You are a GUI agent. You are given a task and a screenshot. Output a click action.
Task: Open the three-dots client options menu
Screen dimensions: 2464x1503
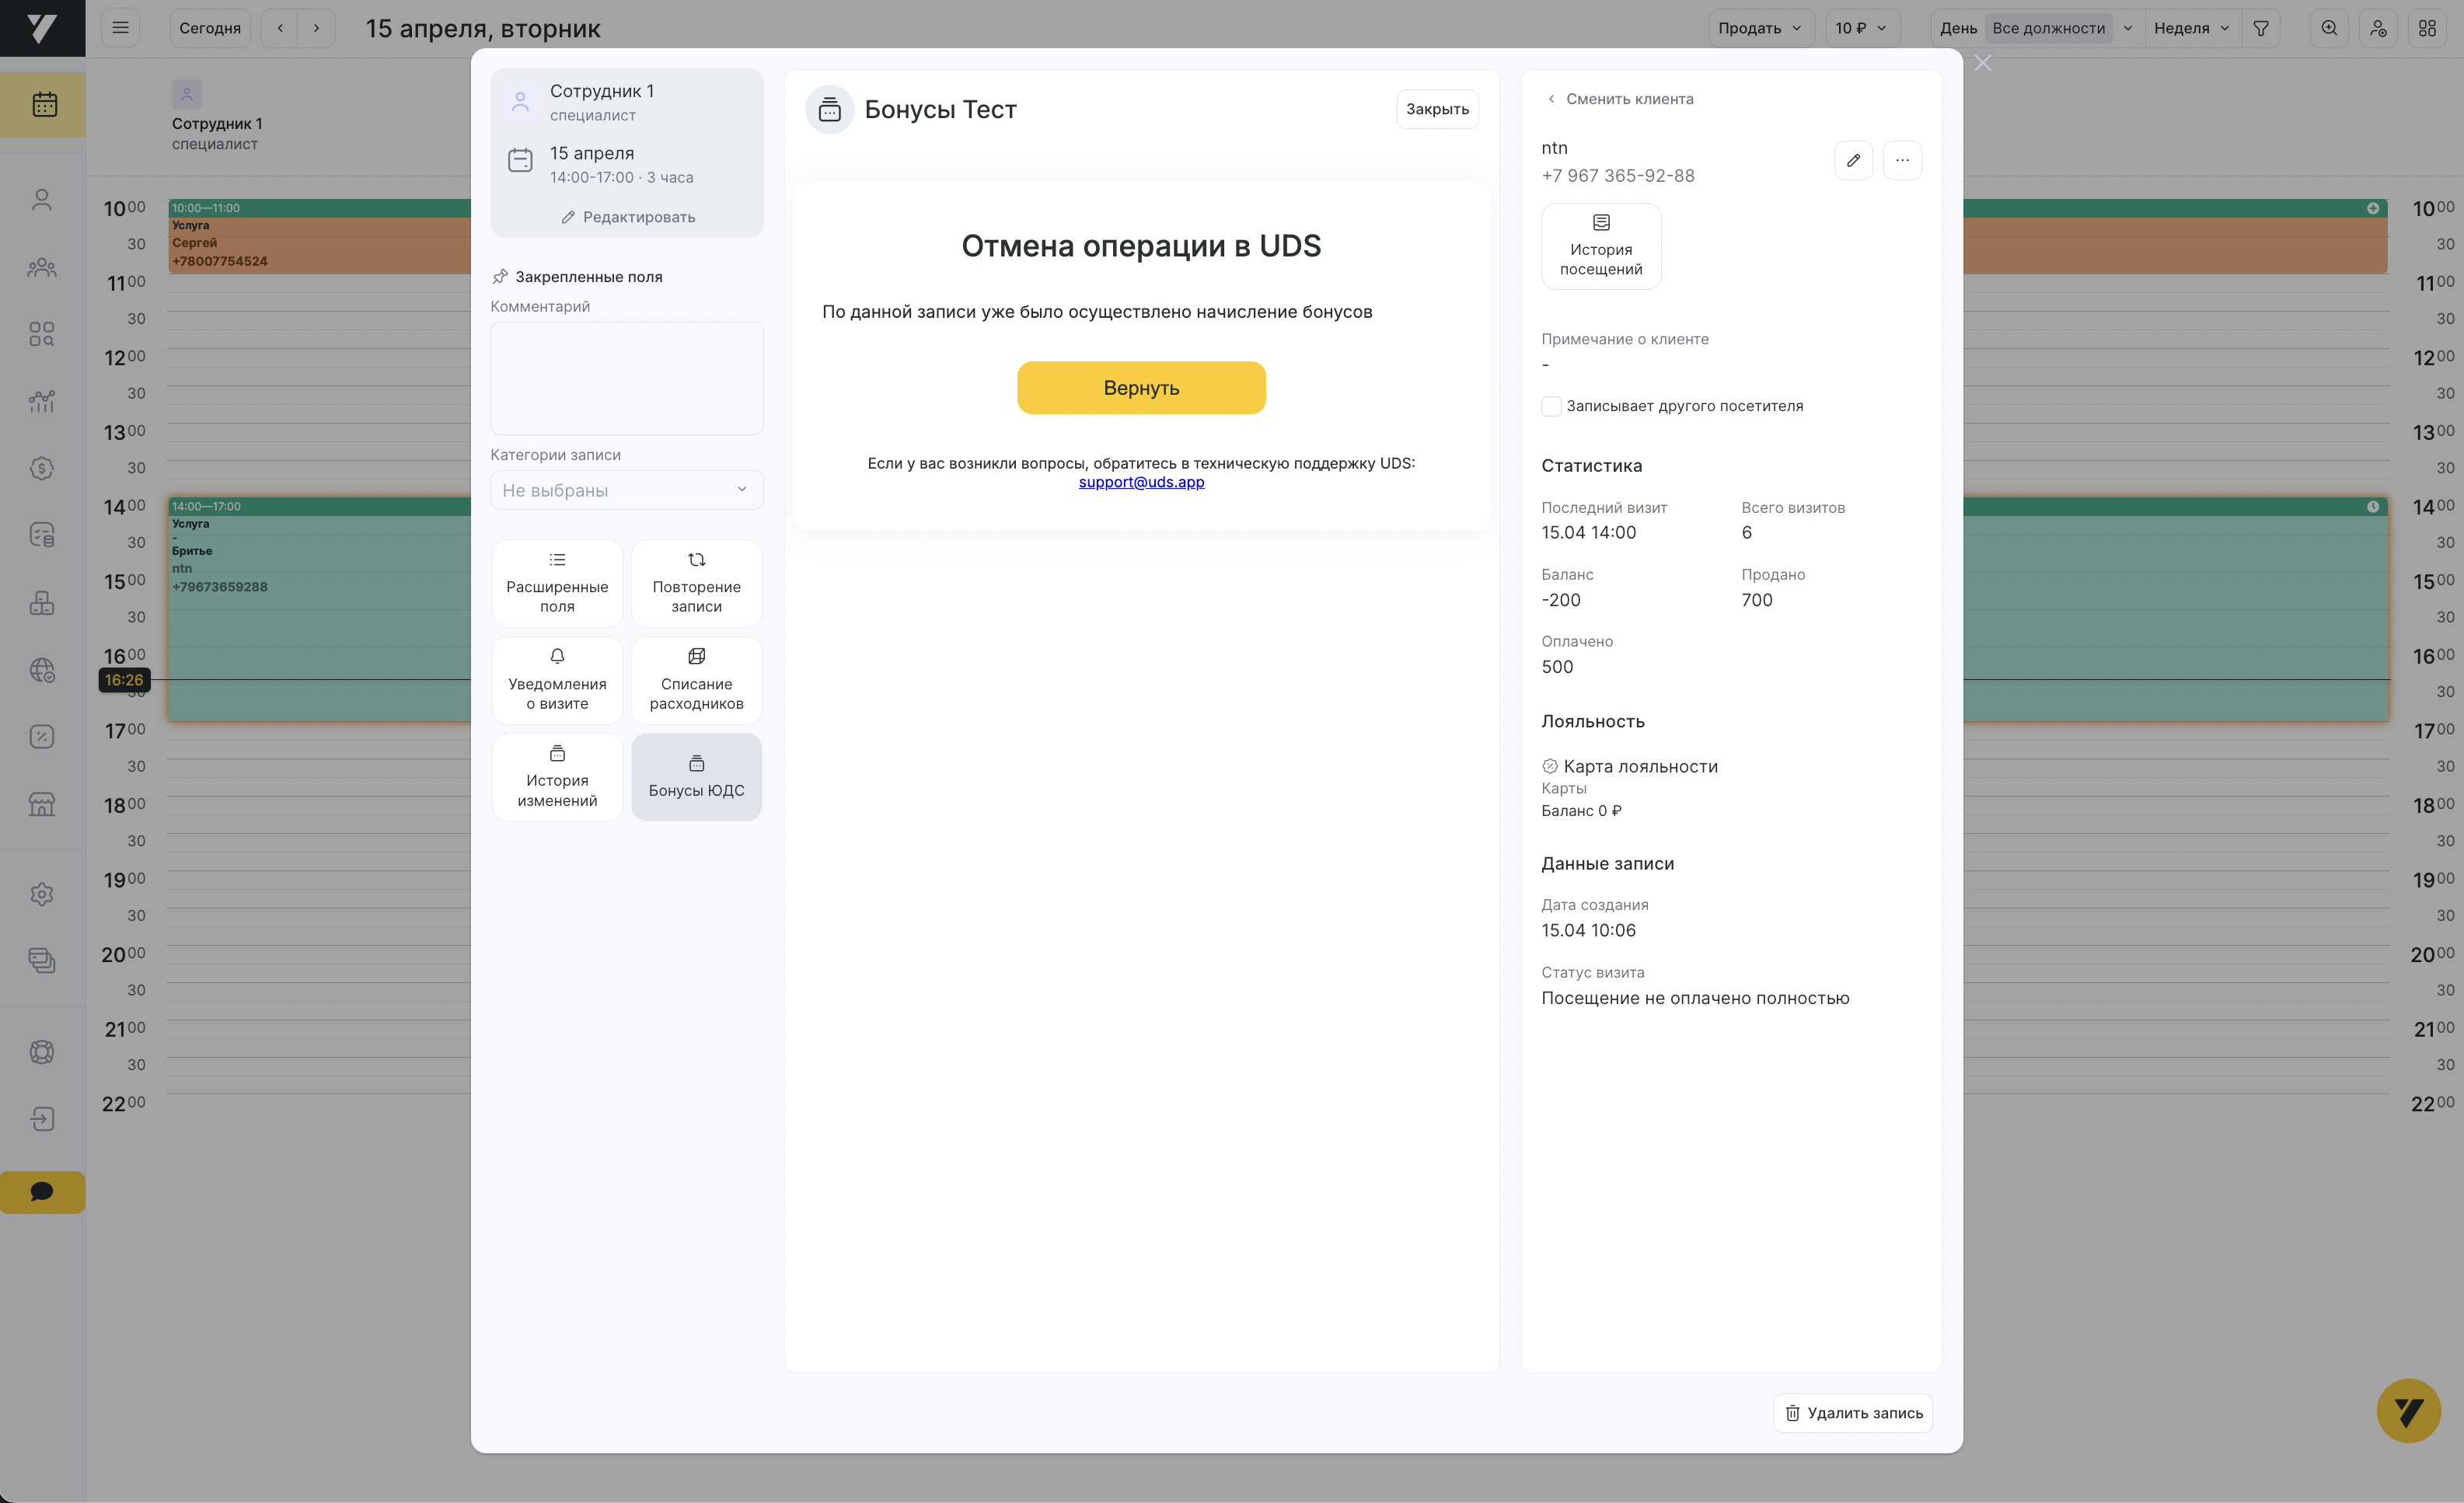click(x=1901, y=160)
